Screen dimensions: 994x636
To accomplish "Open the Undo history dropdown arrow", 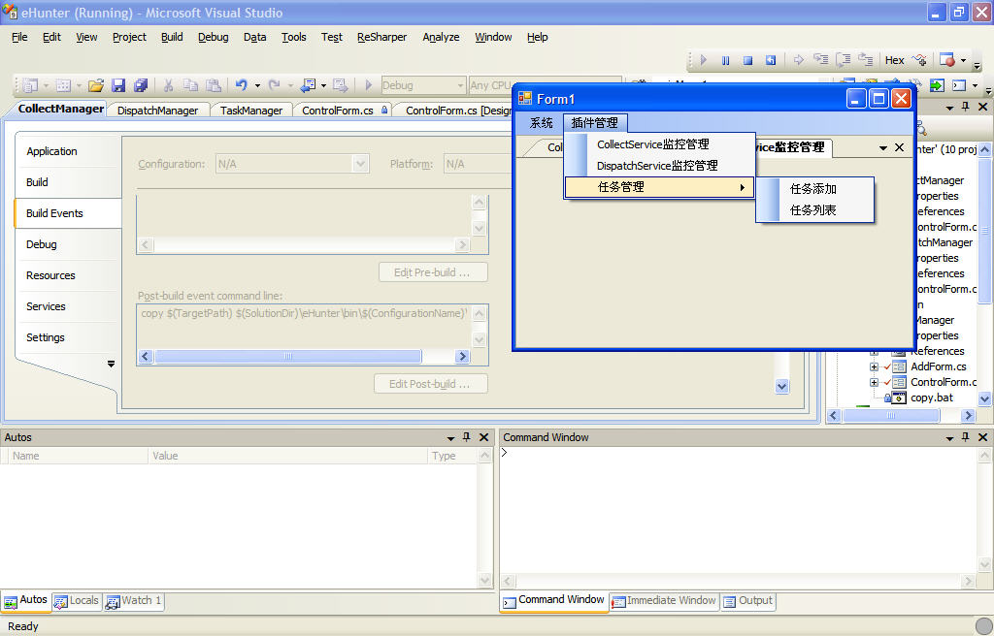I will point(257,85).
